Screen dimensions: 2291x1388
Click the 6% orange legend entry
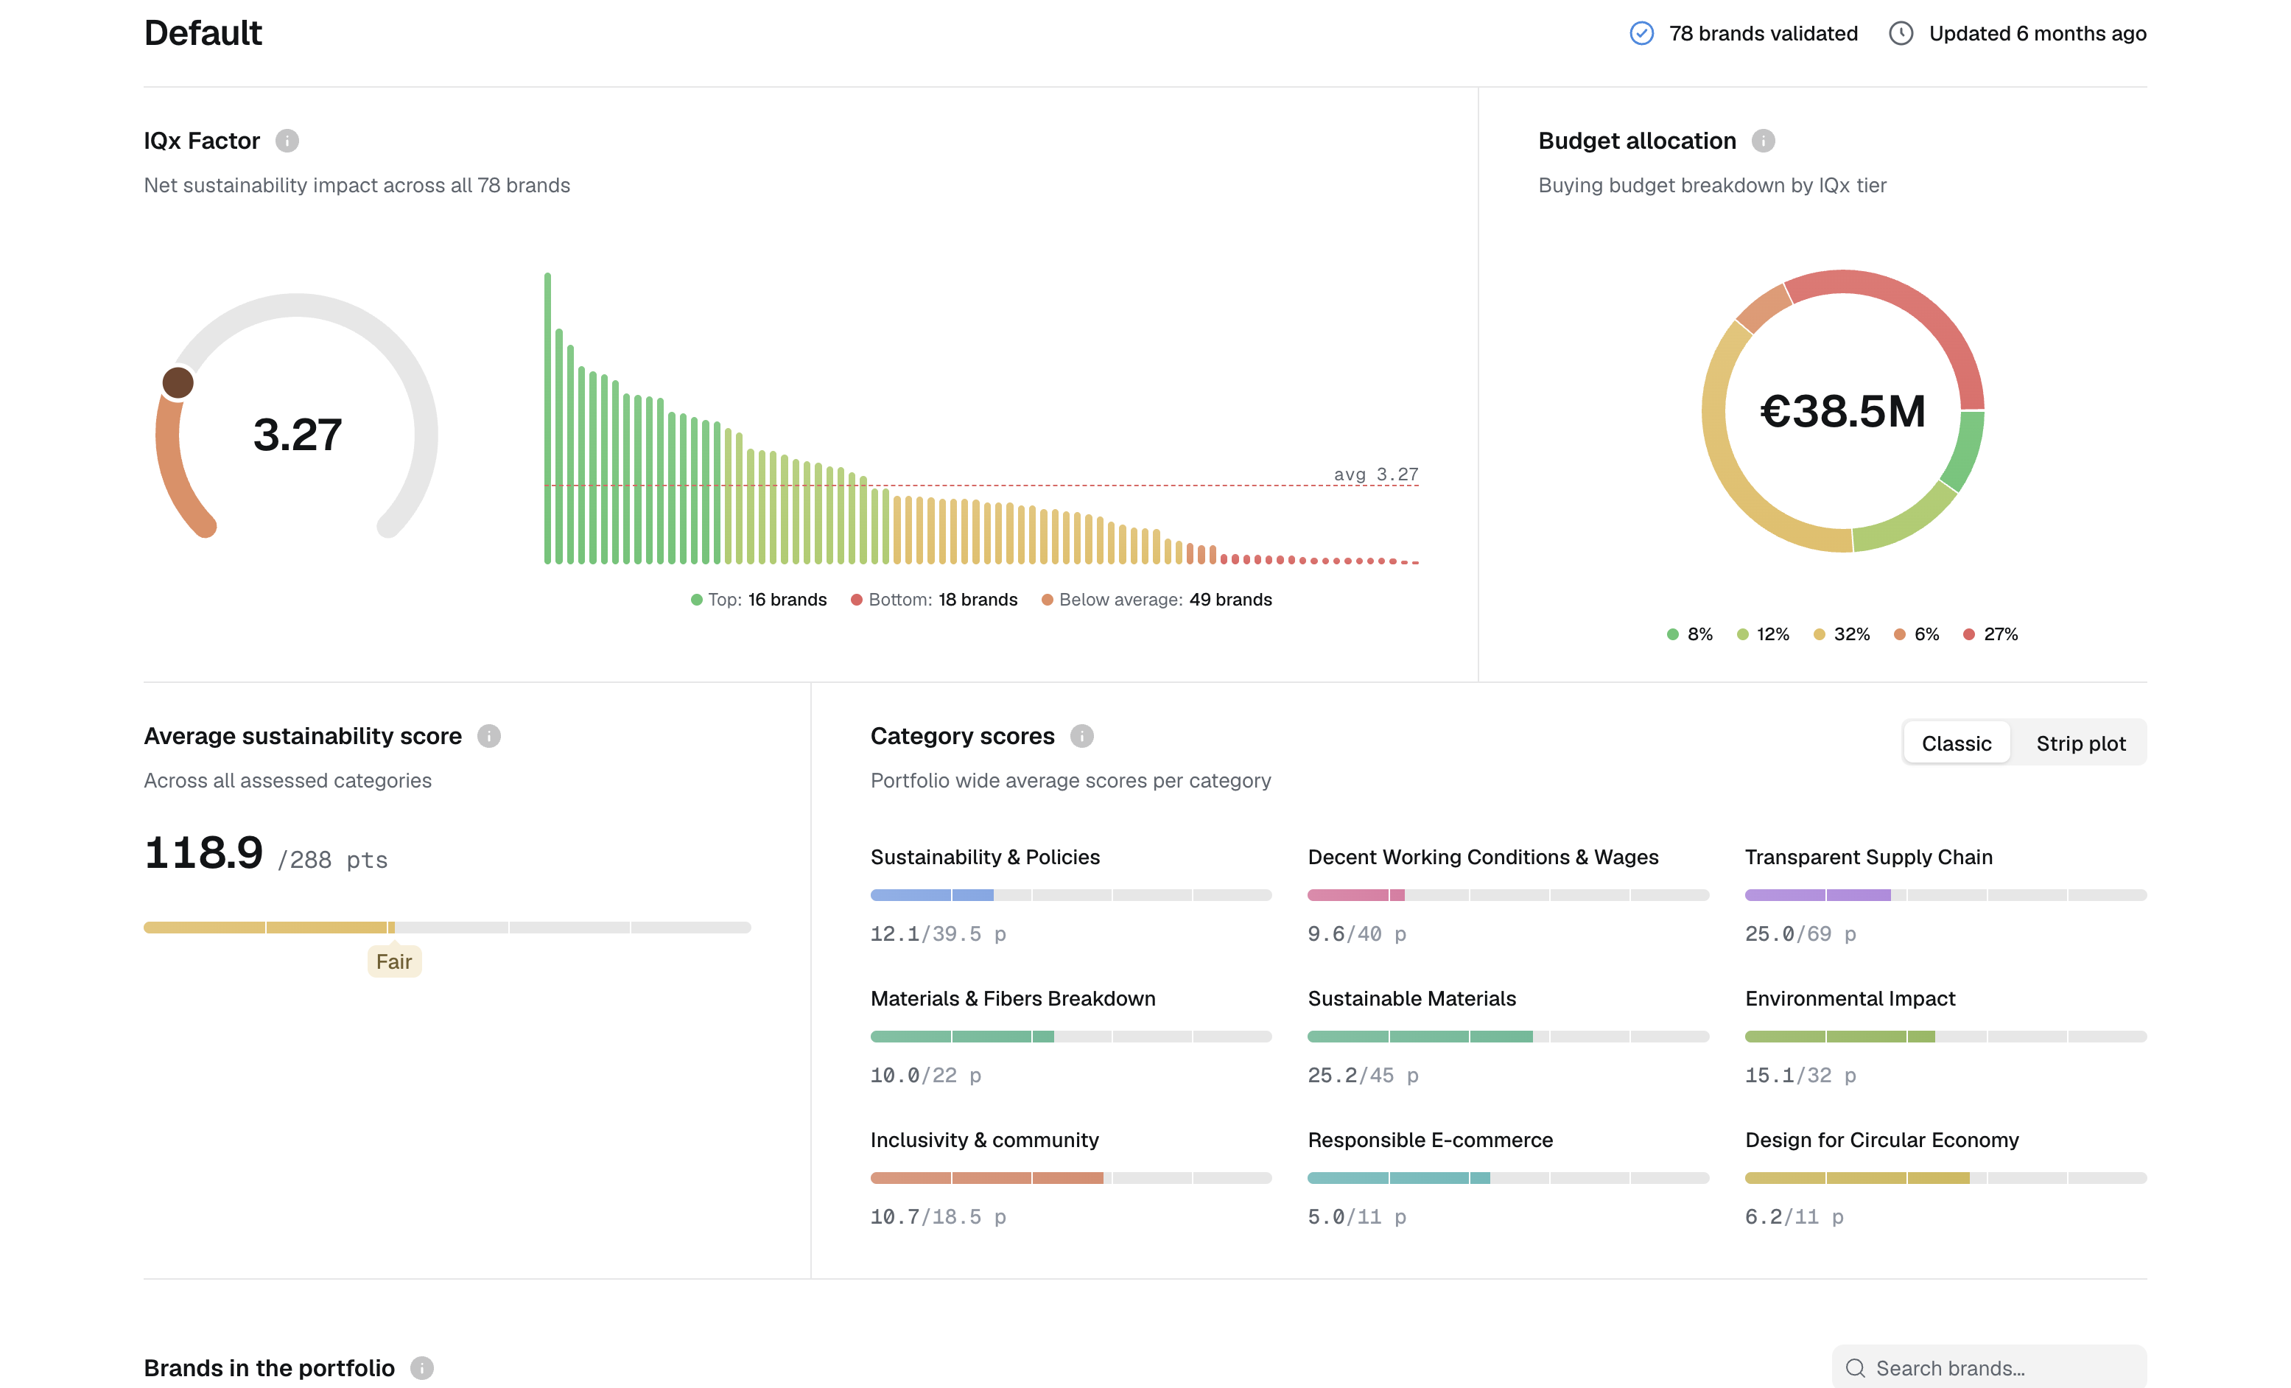pos(1916,634)
